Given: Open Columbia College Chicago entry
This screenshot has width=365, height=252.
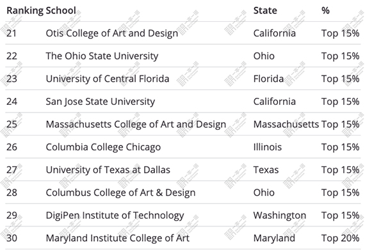Looking at the screenshot, I should tap(103, 147).
